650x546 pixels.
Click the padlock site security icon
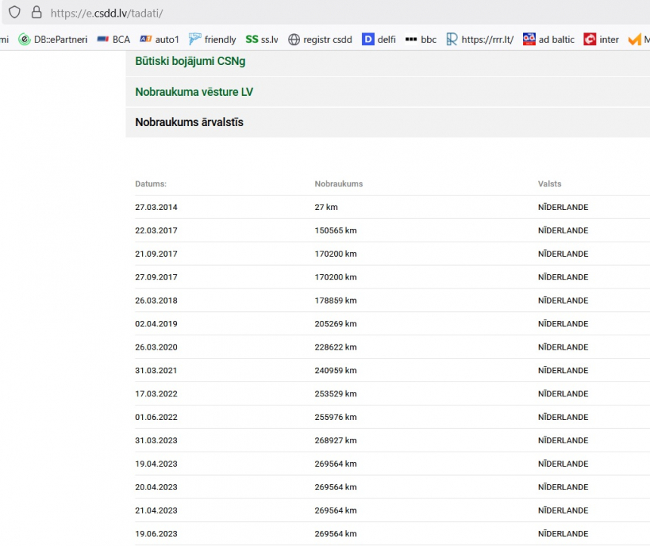tap(36, 12)
